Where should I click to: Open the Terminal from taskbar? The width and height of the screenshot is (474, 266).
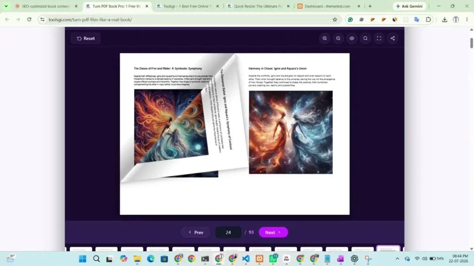pyautogui.click(x=205, y=259)
